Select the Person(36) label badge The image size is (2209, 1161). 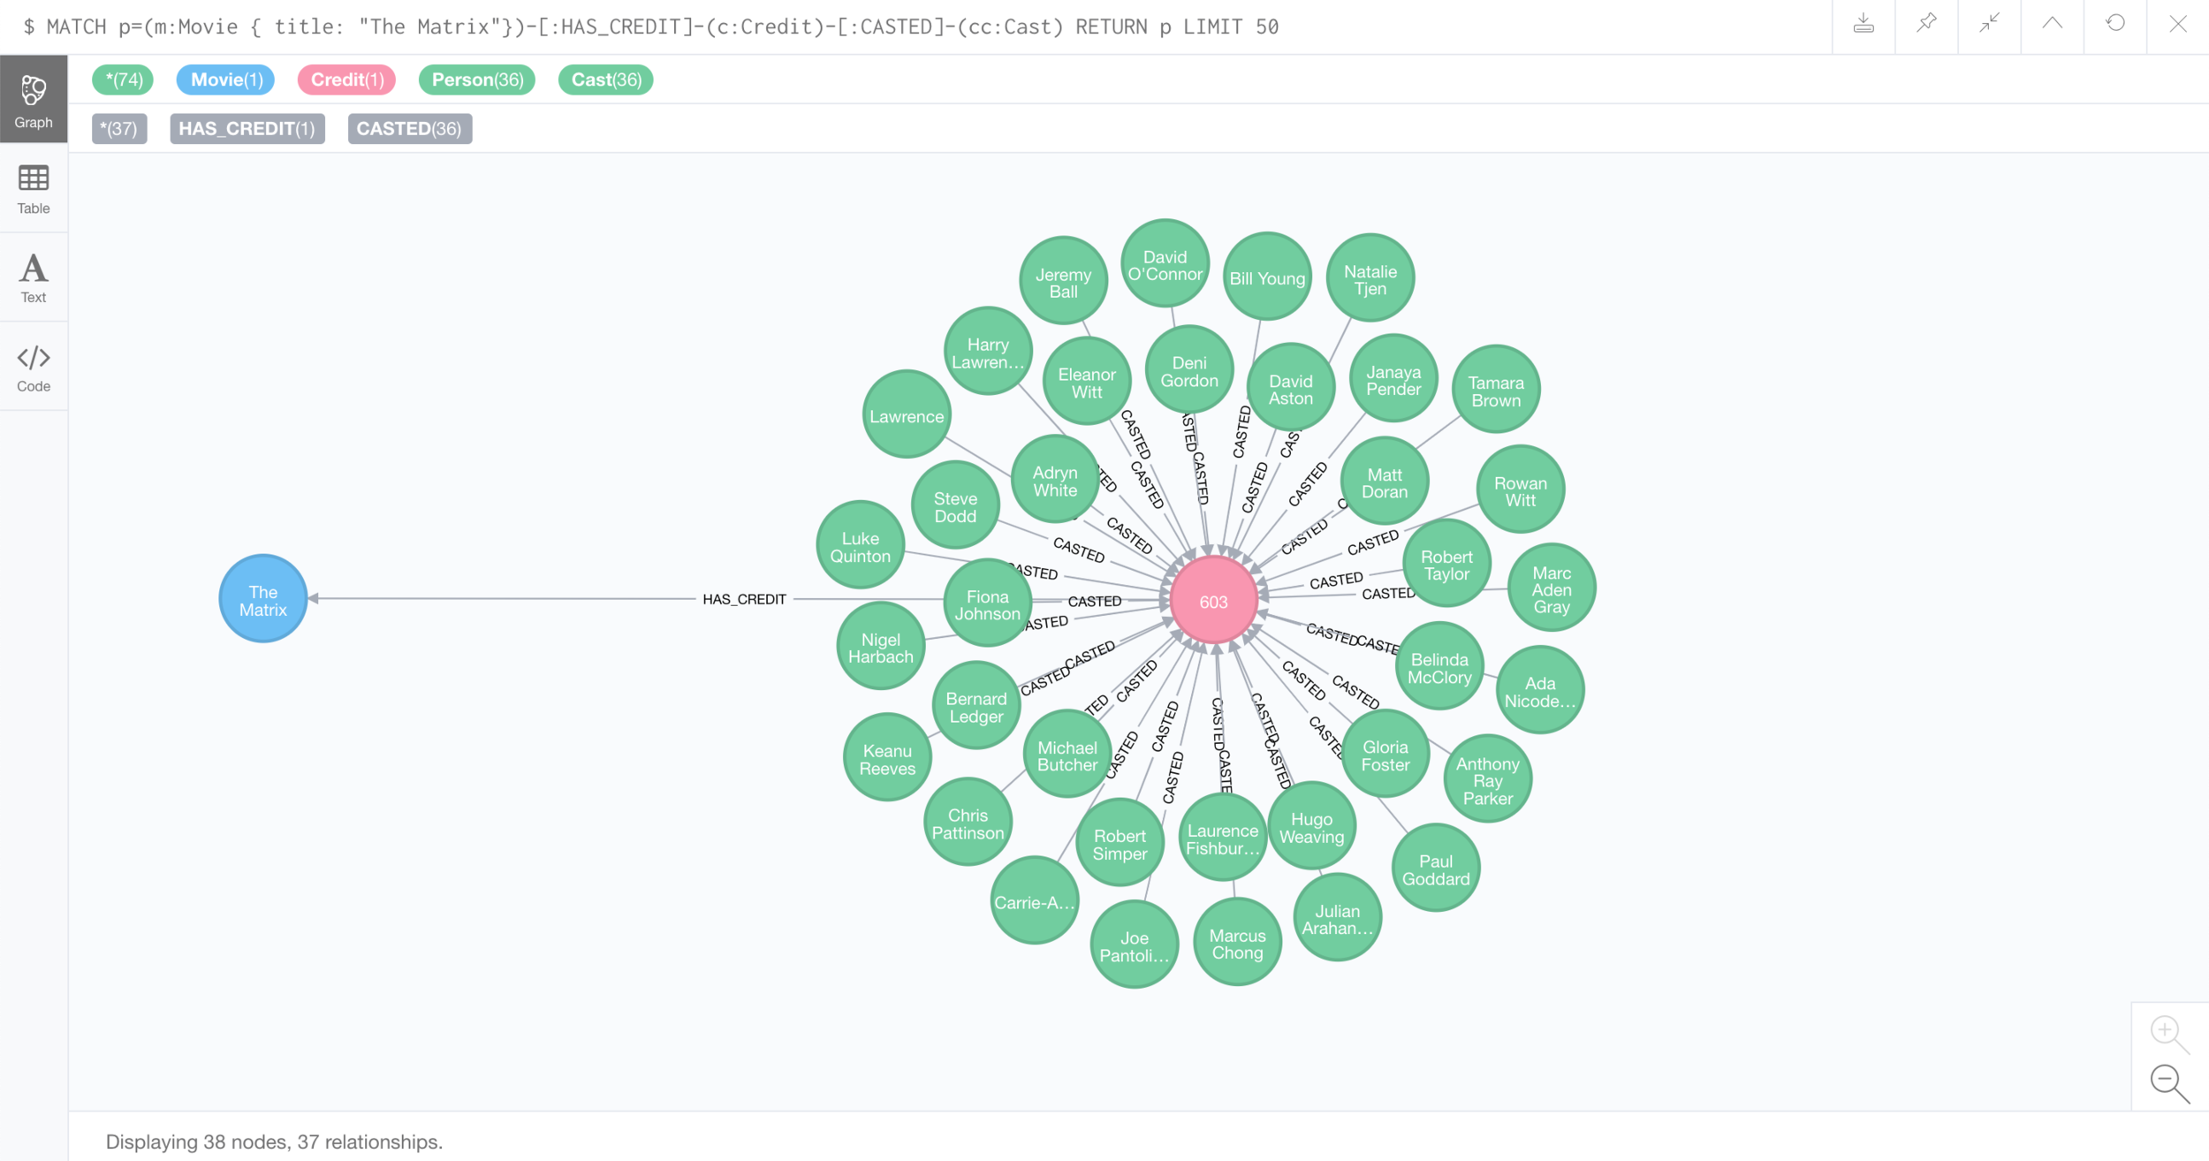(477, 80)
